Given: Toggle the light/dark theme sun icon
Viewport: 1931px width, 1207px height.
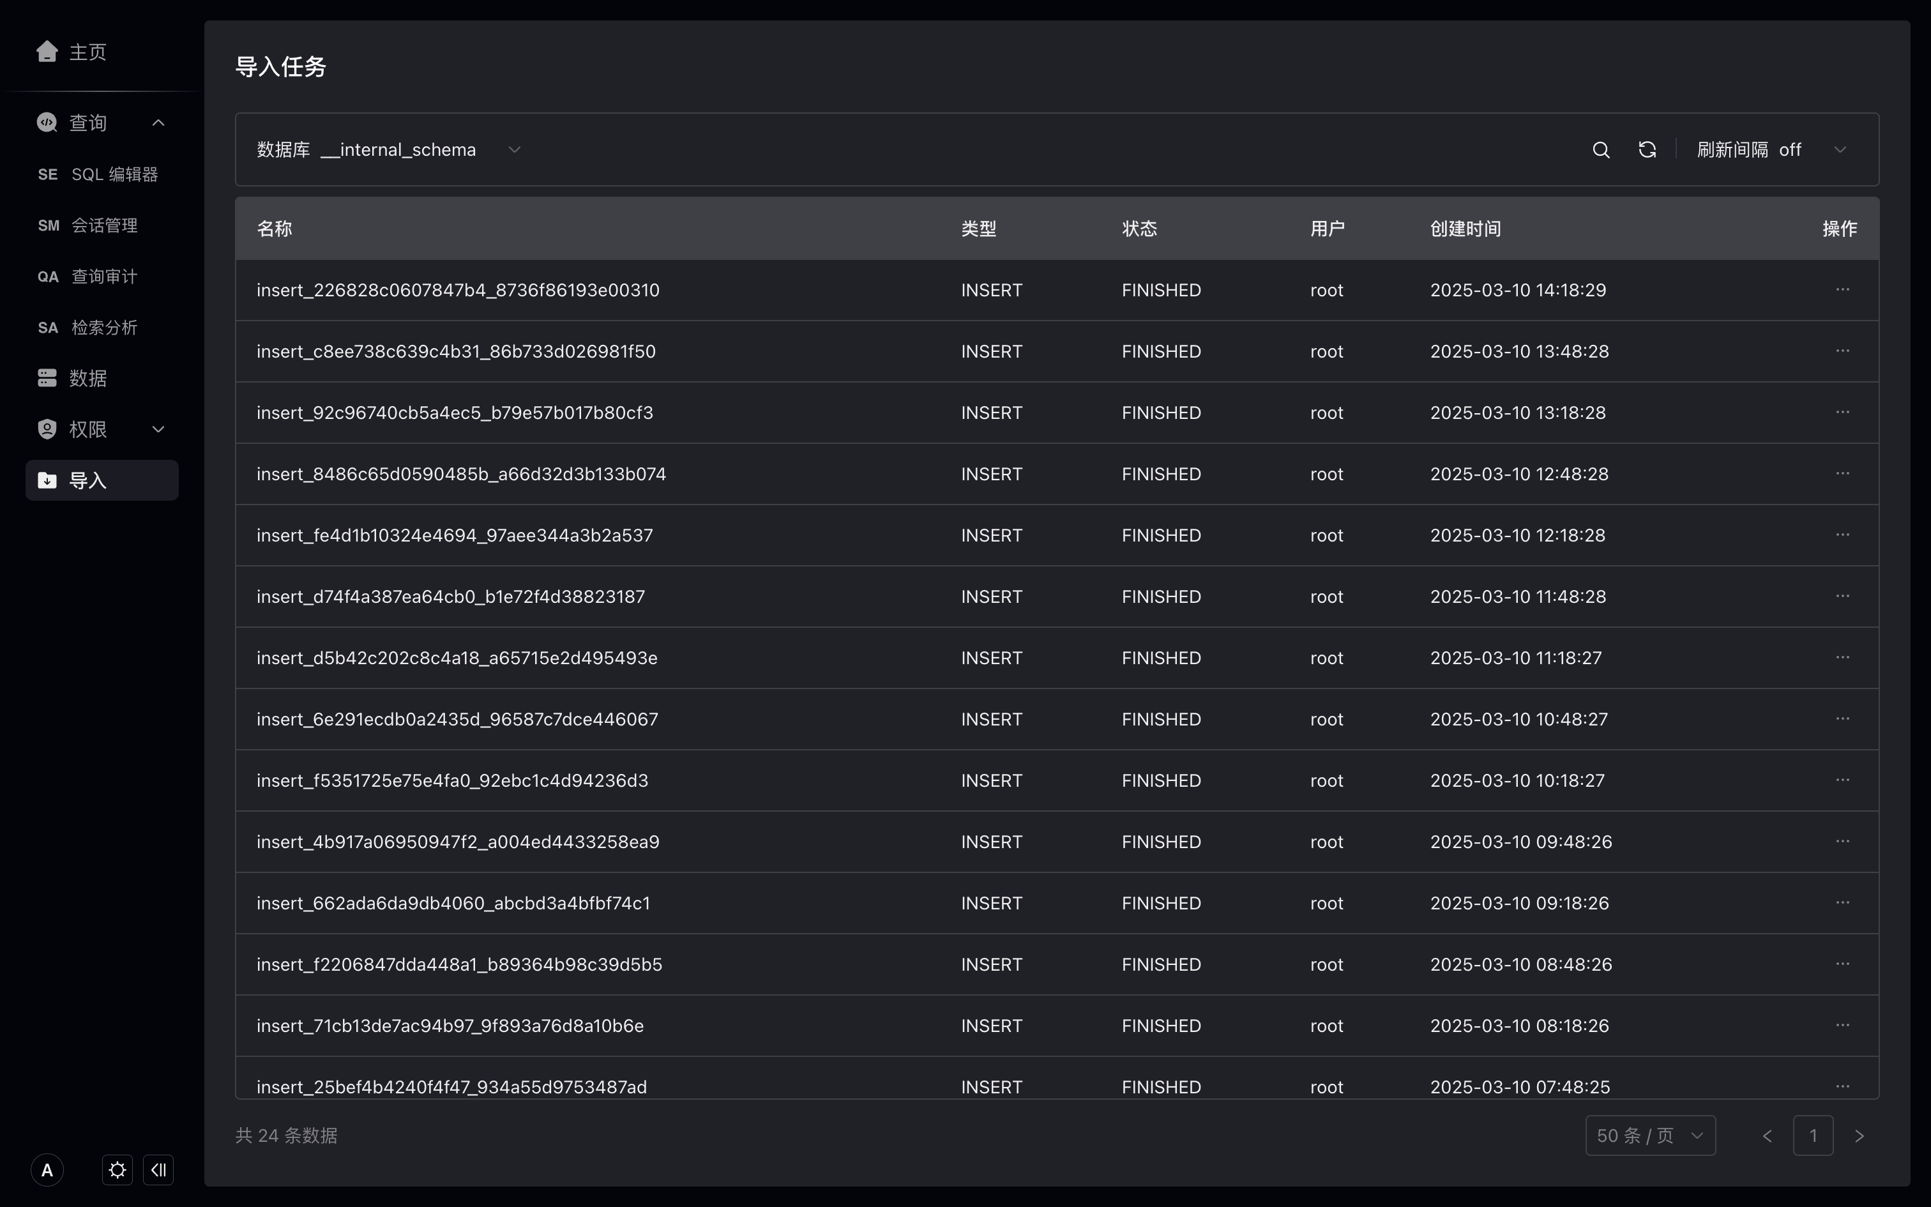Looking at the screenshot, I should (x=117, y=1170).
